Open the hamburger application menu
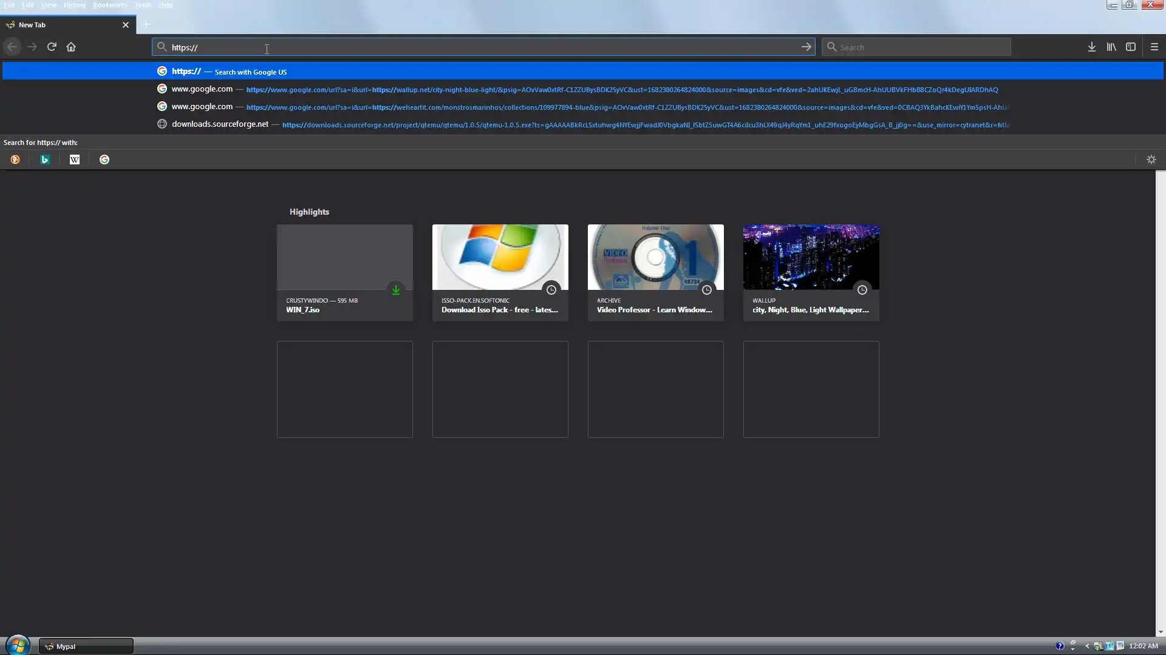This screenshot has height=655, width=1166. click(1154, 47)
